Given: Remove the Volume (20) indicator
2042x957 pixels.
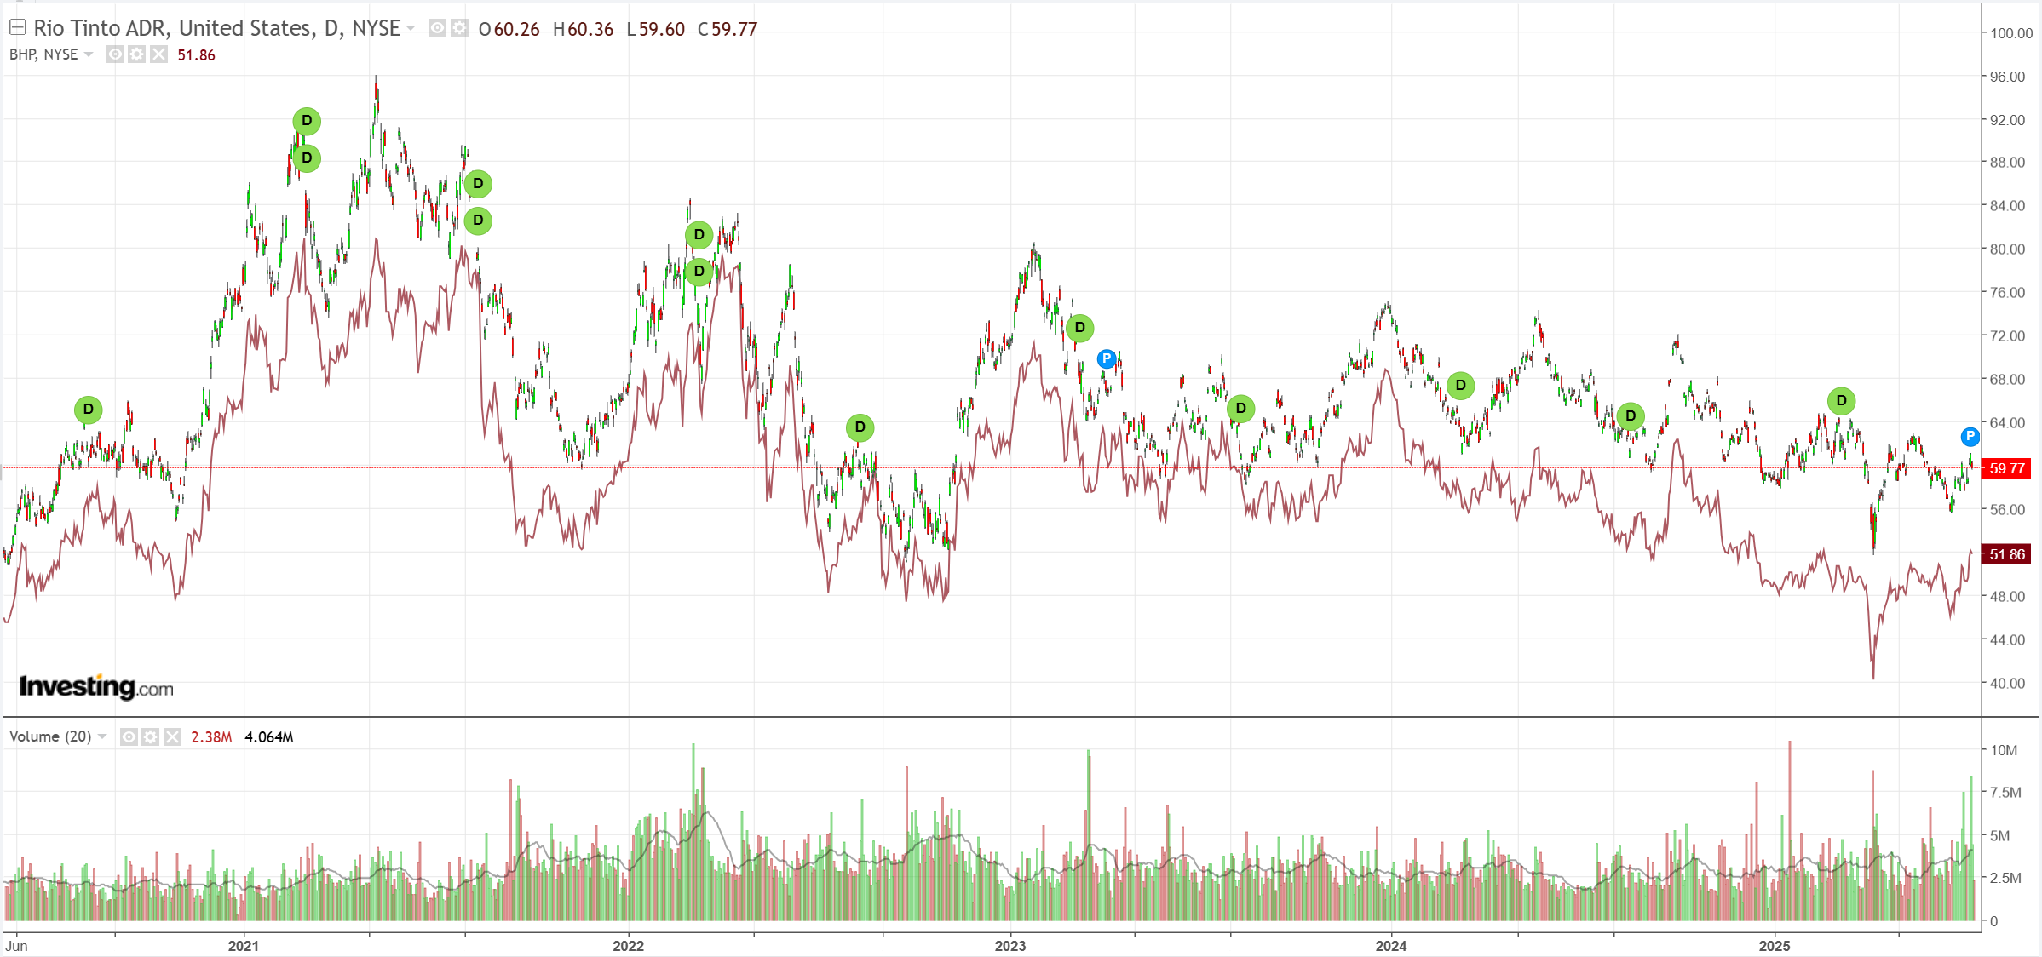Looking at the screenshot, I should coord(173,736).
